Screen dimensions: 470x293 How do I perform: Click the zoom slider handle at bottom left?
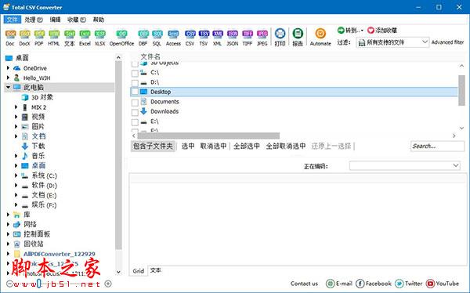coord(39,284)
